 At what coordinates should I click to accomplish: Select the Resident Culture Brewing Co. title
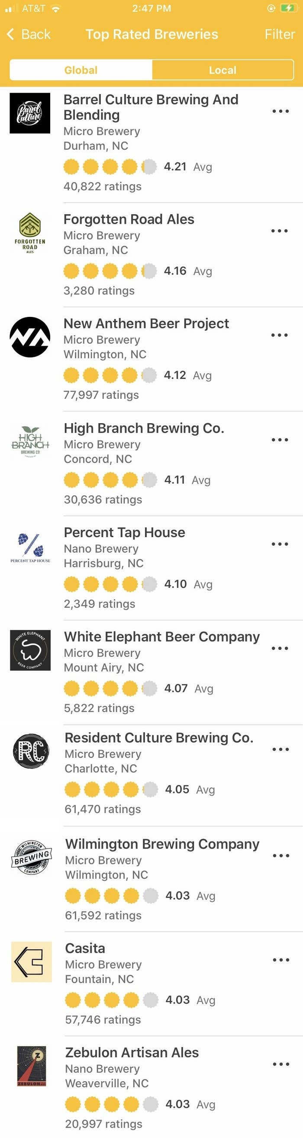(159, 737)
